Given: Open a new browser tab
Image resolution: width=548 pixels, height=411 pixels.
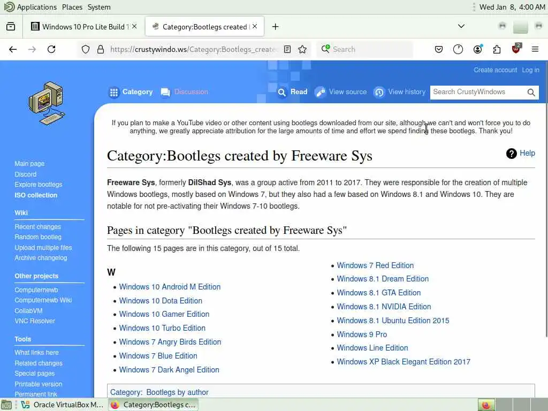Looking at the screenshot, I should (x=276, y=27).
